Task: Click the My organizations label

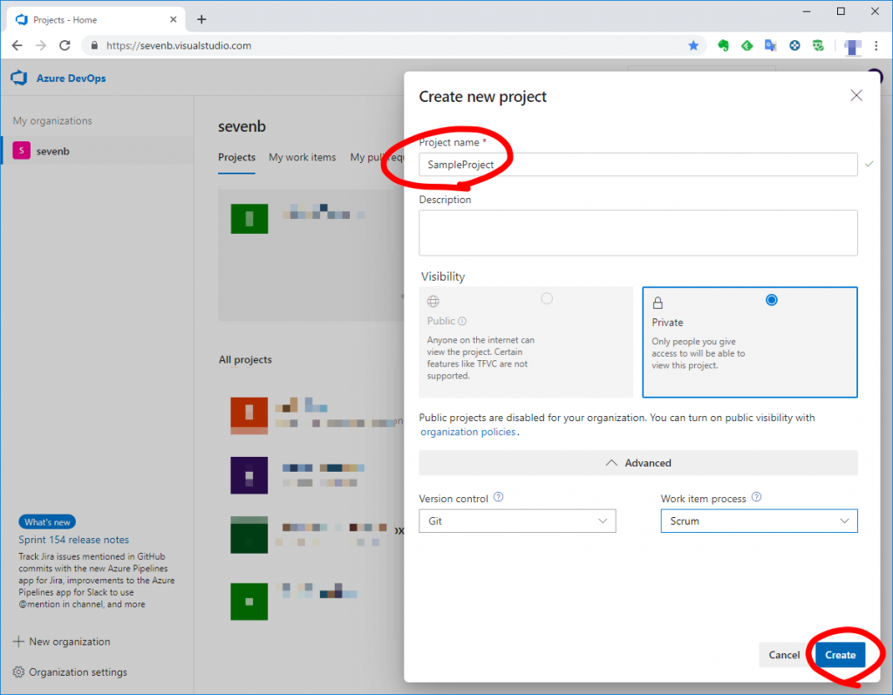Action: pyautogui.click(x=52, y=120)
